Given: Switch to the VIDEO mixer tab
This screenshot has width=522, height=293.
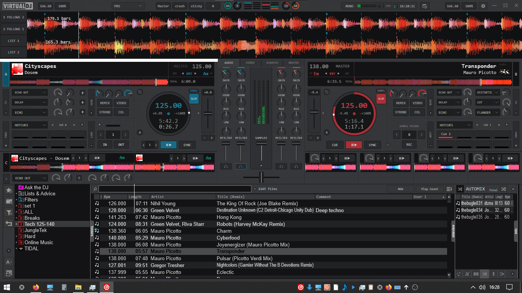Looking at the screenshot, I should tap(250, 63).
